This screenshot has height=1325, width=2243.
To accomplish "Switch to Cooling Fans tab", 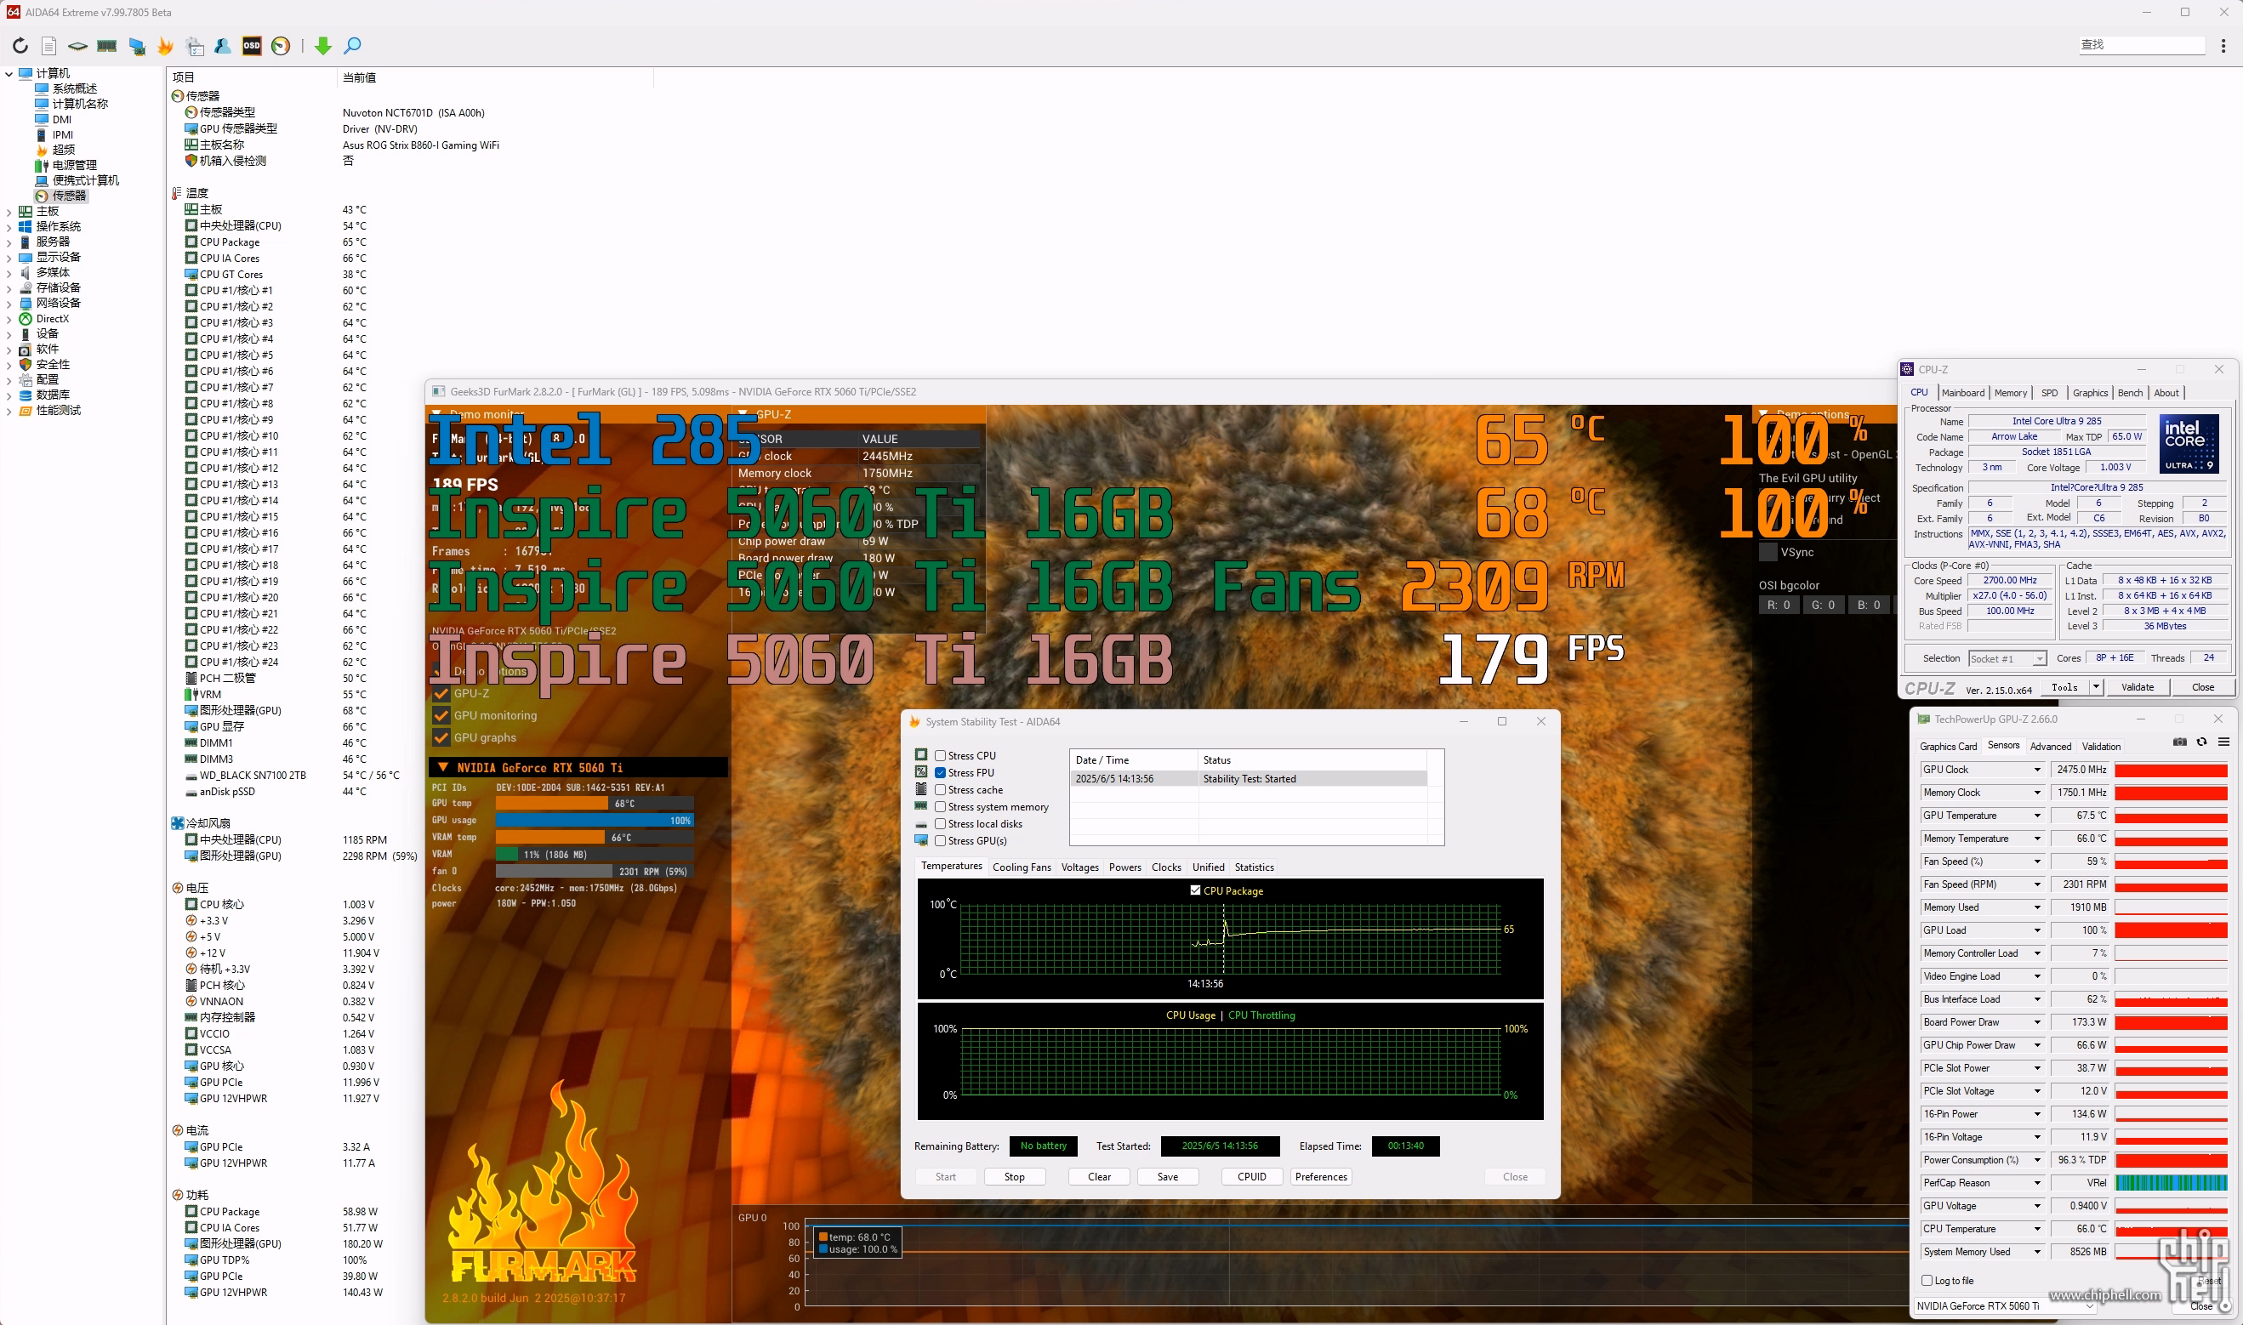I will point(1022,867).
